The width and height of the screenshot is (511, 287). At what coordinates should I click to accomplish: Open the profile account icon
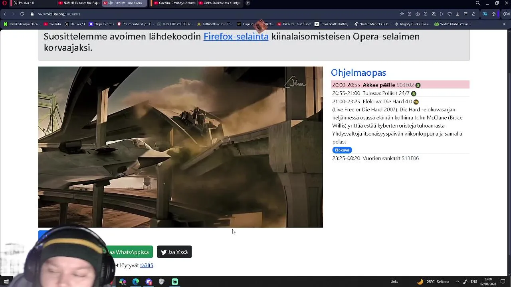[473, 14]
